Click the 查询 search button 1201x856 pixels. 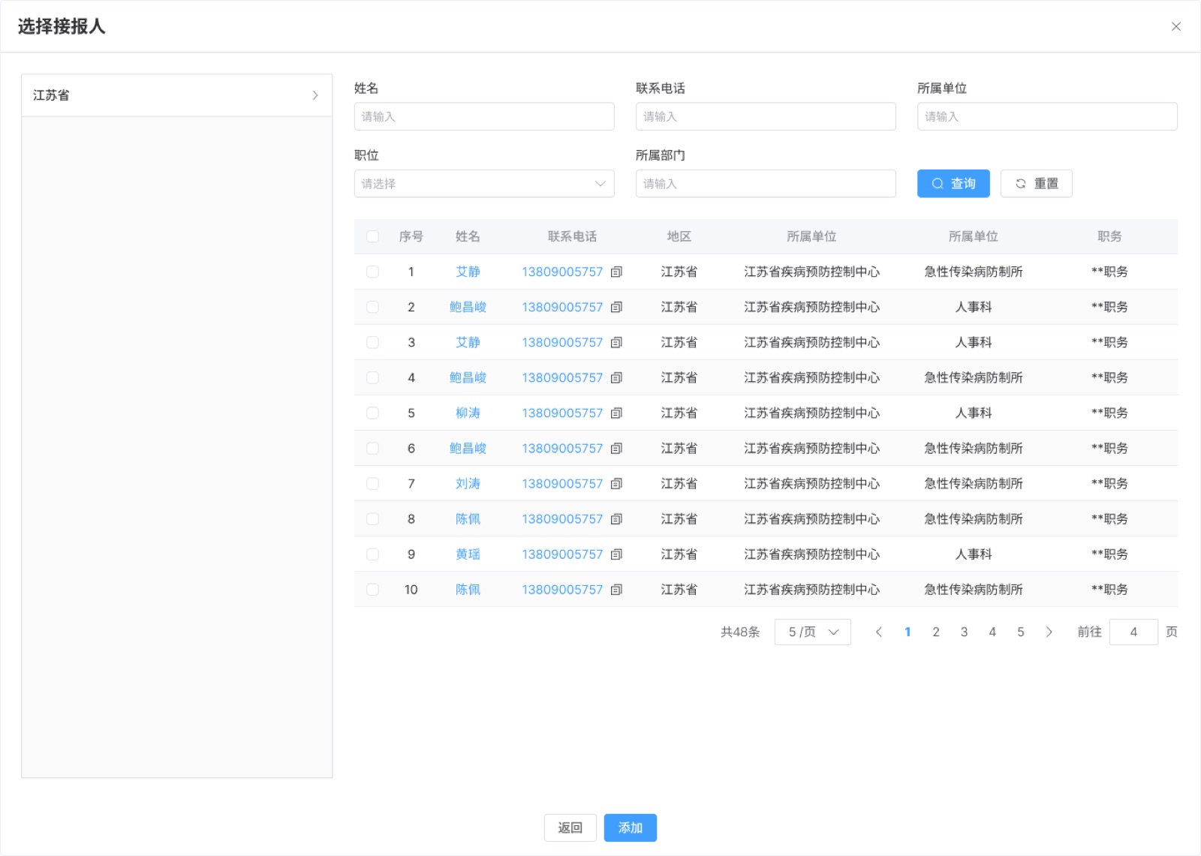pos(953,184)
